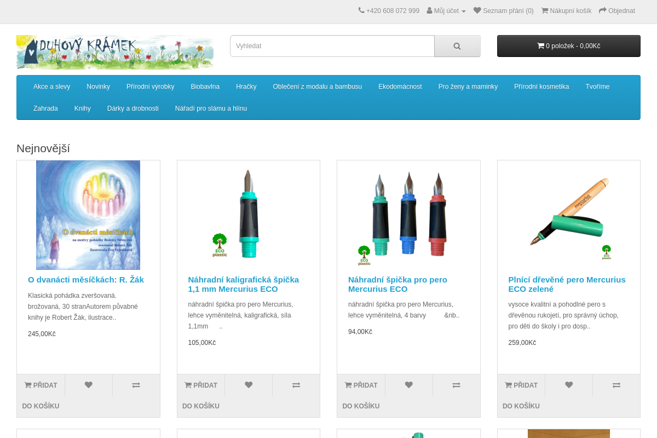Compare Plnící dřevěné pero product
Screen dimensions: 657x438
pos(616,385)
